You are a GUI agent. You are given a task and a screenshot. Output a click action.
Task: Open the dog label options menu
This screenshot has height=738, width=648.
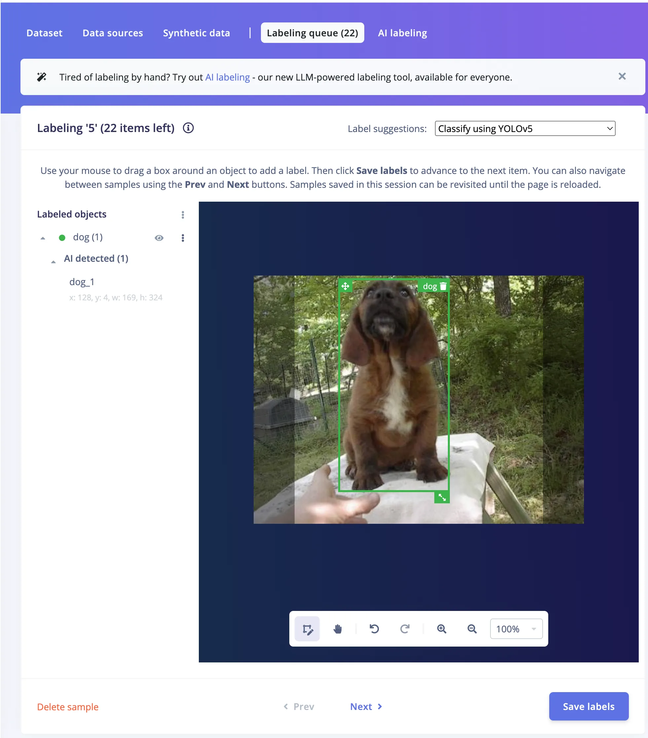(x=183, y=238)
